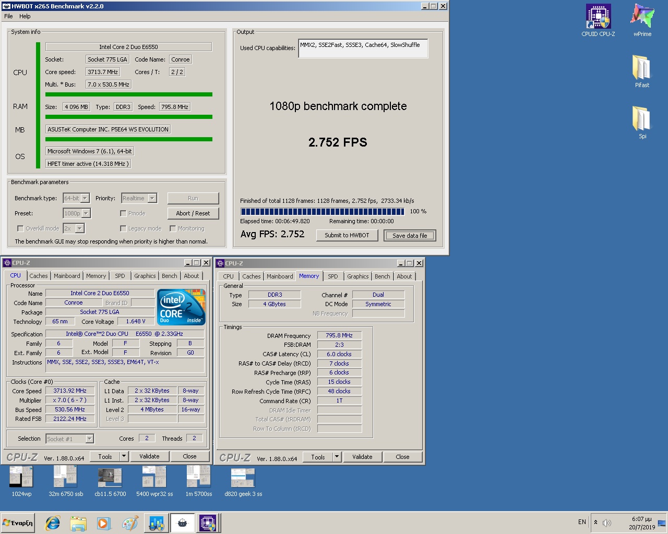668x534 pixels.
Task: Select Graphics tab in Memory CPU-Z window
Action: click(358, 276)
